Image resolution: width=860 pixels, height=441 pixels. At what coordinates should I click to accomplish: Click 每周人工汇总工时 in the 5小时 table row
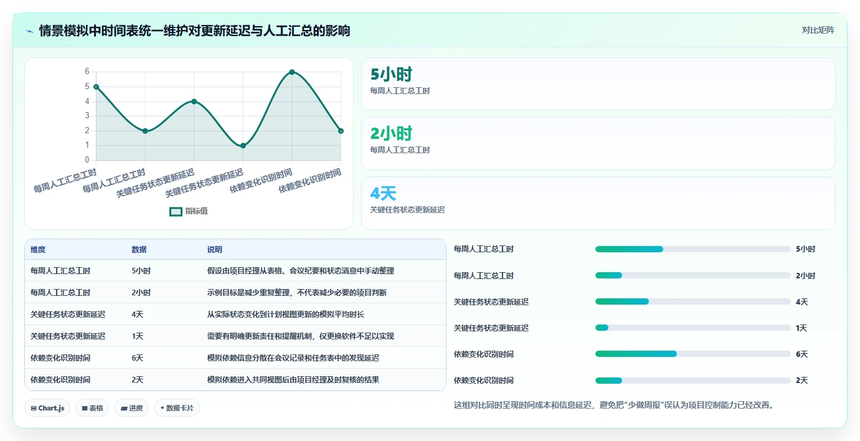[60, 271]
